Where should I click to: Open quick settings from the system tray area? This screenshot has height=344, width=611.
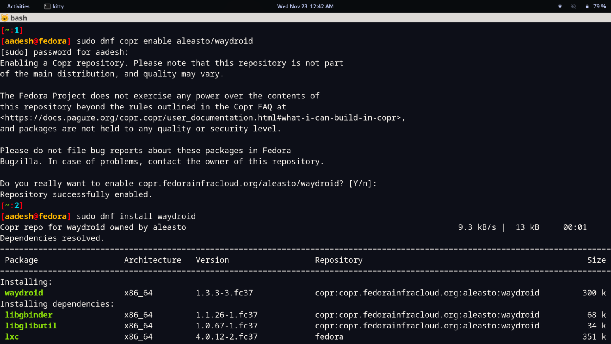581,6
